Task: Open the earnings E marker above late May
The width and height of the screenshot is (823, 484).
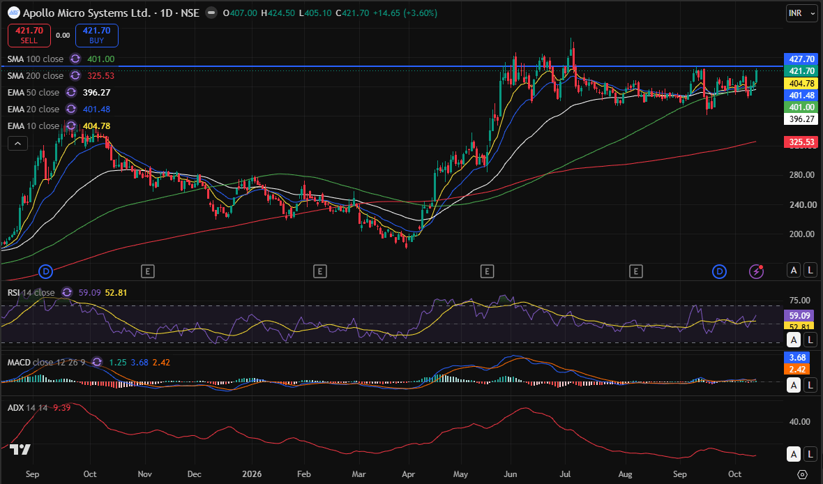Action: [x=487, y=271]
